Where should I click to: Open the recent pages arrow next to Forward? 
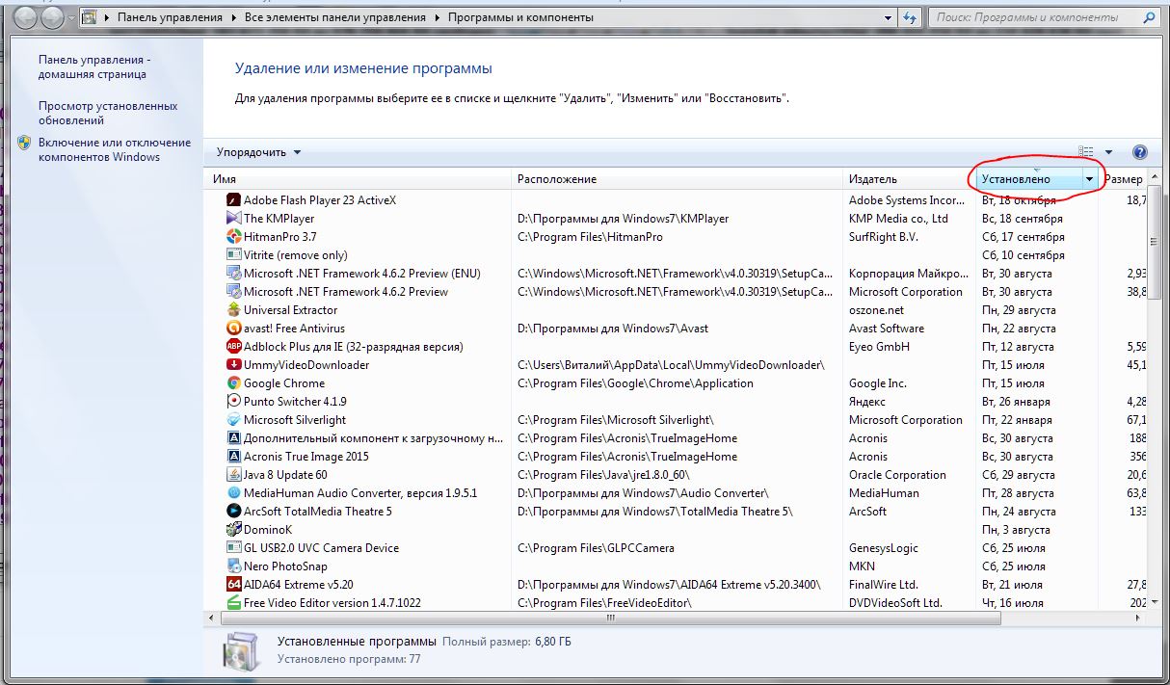71,18
